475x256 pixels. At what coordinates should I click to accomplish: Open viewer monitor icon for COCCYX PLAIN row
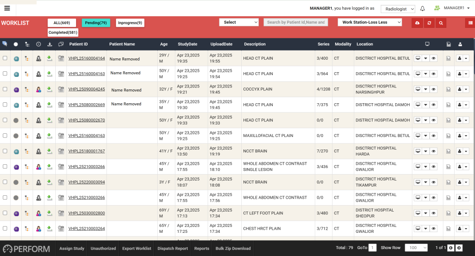(417, 89)
